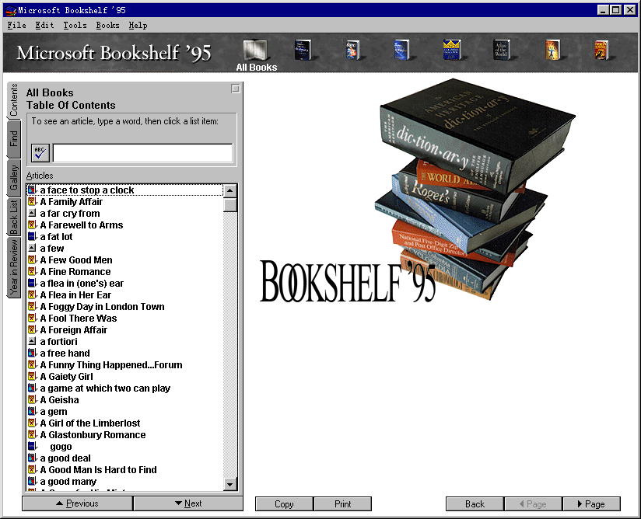
Task: Go to the next page with right-arrow Page button
Action: tap(591, 504)
